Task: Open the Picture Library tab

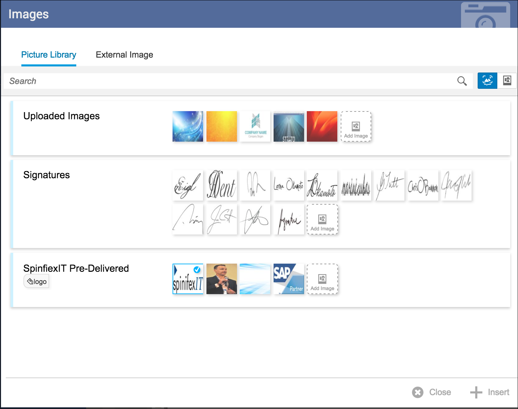Action: click(48, 55)
